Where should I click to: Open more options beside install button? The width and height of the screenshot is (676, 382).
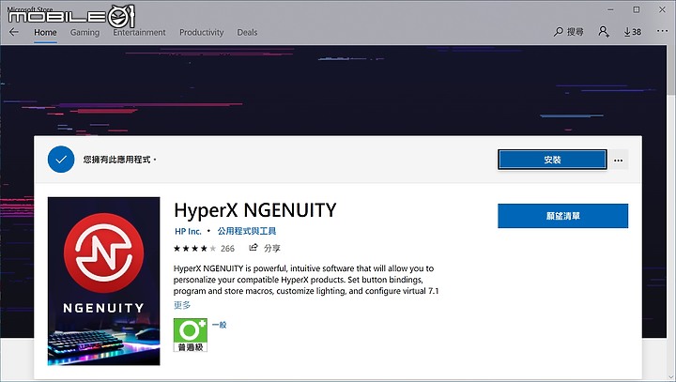click(x=618, y=160)
